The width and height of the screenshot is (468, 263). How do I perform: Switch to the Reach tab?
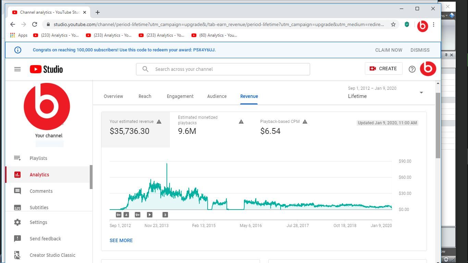point(145,96)
